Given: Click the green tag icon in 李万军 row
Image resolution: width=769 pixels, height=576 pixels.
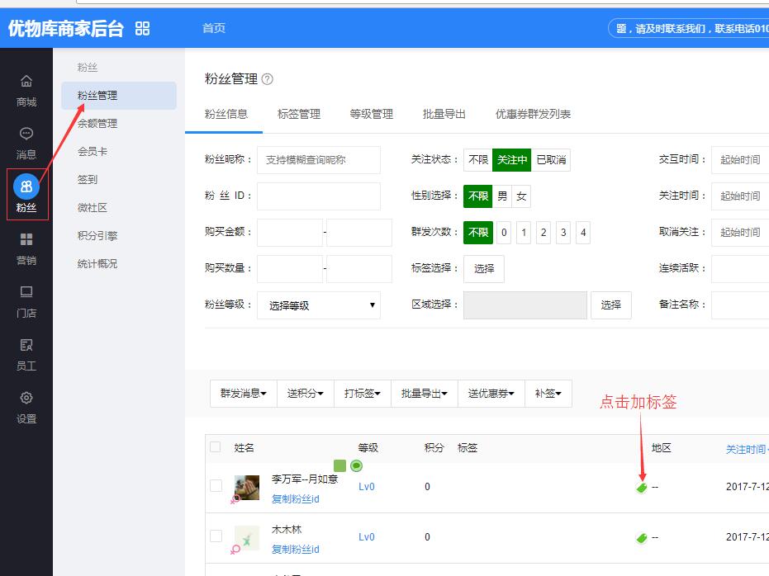Looking at the screenshot, I should [641, 488].
